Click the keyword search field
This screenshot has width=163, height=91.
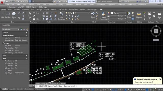(x=107, y=2)
